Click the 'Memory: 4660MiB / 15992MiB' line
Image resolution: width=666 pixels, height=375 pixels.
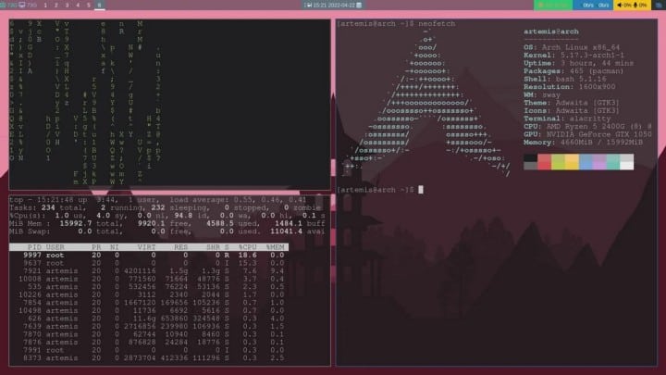(583, 142)
